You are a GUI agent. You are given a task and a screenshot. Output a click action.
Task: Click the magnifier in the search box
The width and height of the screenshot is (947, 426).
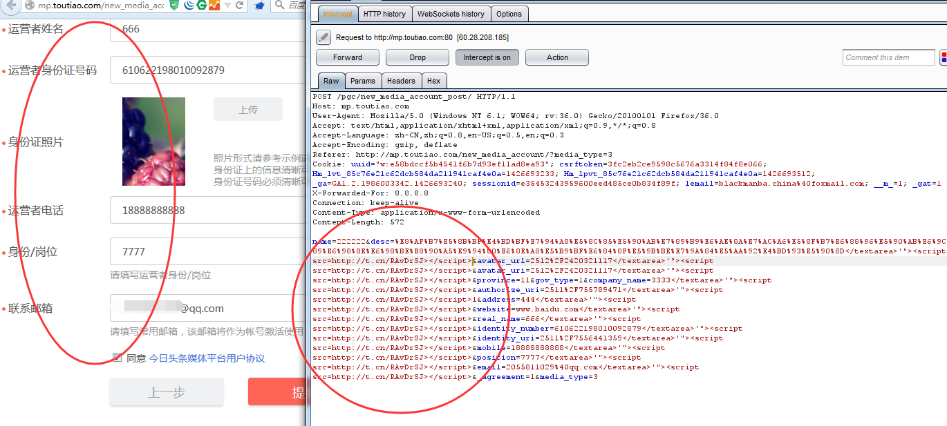click(x=279, y=6)
